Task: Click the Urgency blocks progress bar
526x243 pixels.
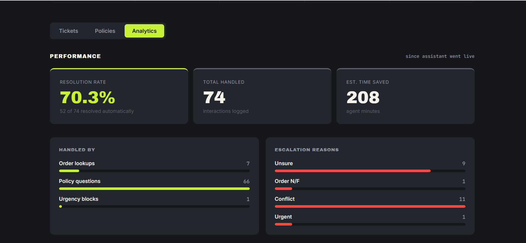Action: pyautogui.click(x=154, y=207)
